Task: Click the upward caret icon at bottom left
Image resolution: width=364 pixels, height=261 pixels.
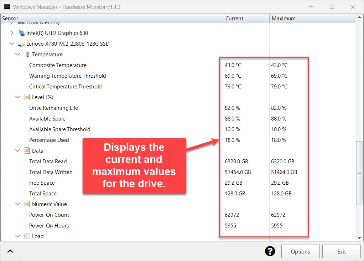Action: click(x=10, y=251)
